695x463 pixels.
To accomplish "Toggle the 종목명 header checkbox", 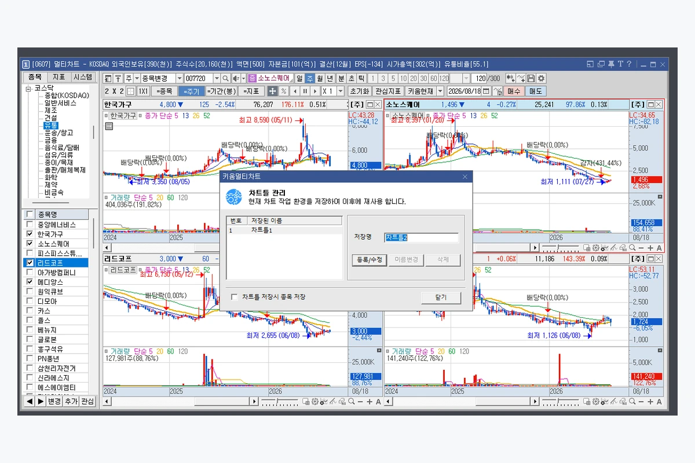I will (x=30, y=214).
